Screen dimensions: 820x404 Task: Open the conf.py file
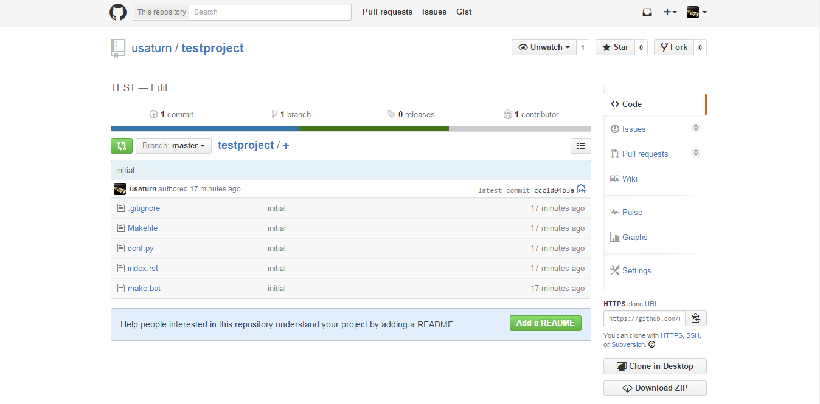coord(141,248)
